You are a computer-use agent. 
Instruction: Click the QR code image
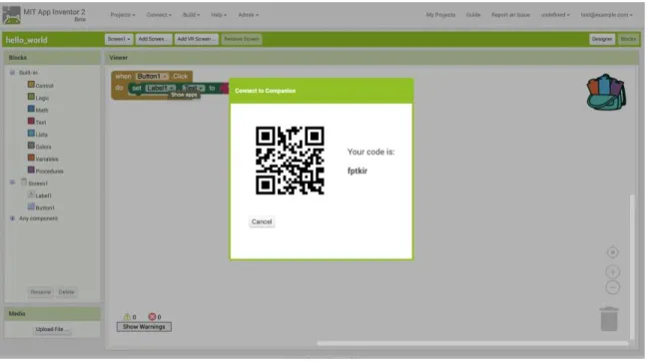point(290,161)
